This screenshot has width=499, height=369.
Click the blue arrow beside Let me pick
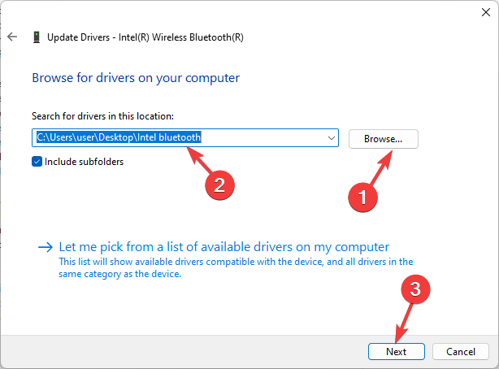click(x=46, y=247)
